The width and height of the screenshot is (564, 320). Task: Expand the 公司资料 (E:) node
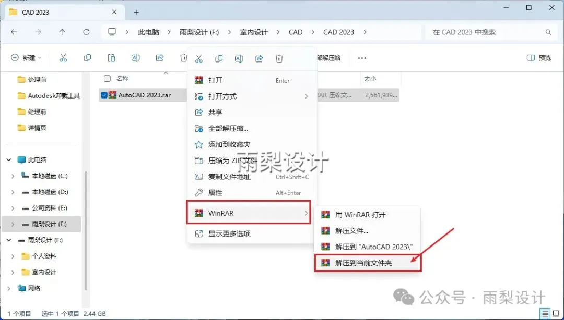13,208
